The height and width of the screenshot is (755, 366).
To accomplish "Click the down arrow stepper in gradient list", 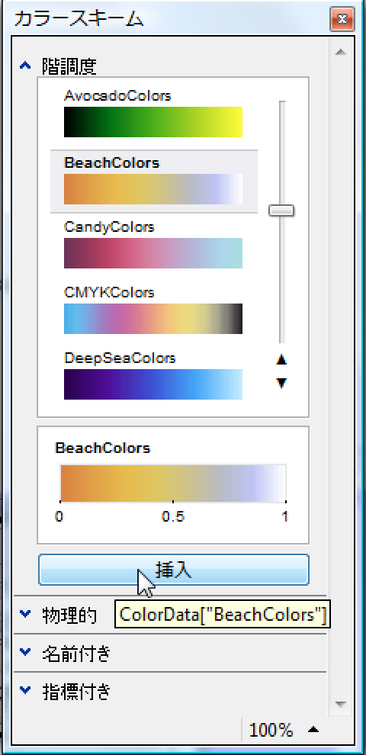I will click(x=281, y=384).
